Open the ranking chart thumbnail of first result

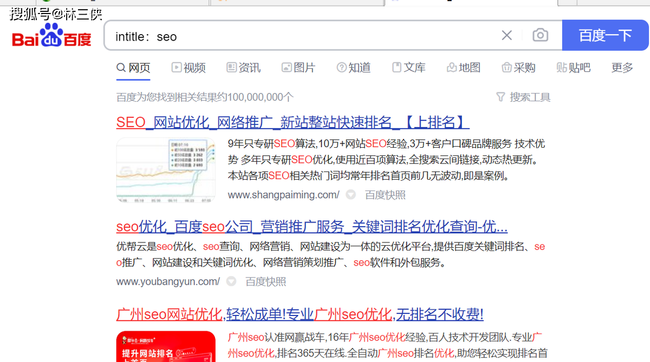(166, 170)
